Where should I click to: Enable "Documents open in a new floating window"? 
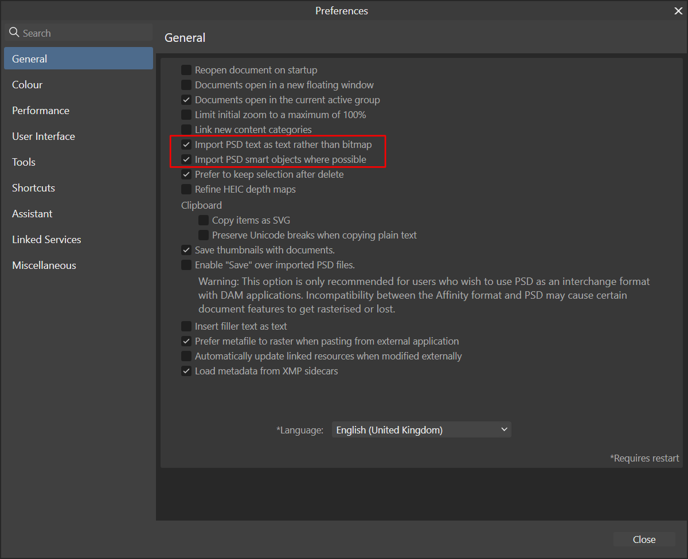(186, 84)
